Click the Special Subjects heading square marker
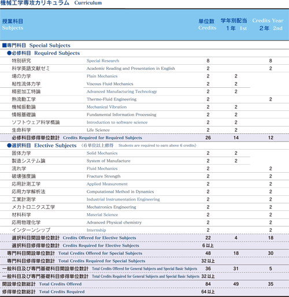 coord(5,46)
